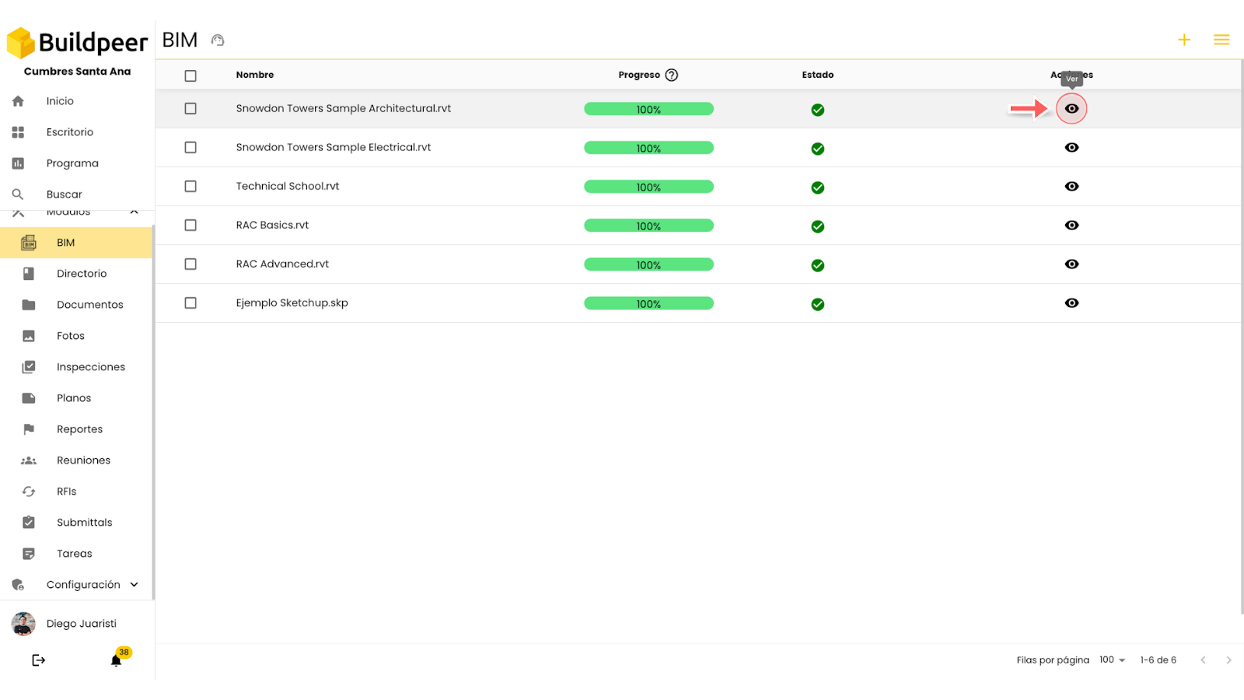Sort by Nombre column header
Viewport: 1244px width, 700px height.
(x=255, y=75)
